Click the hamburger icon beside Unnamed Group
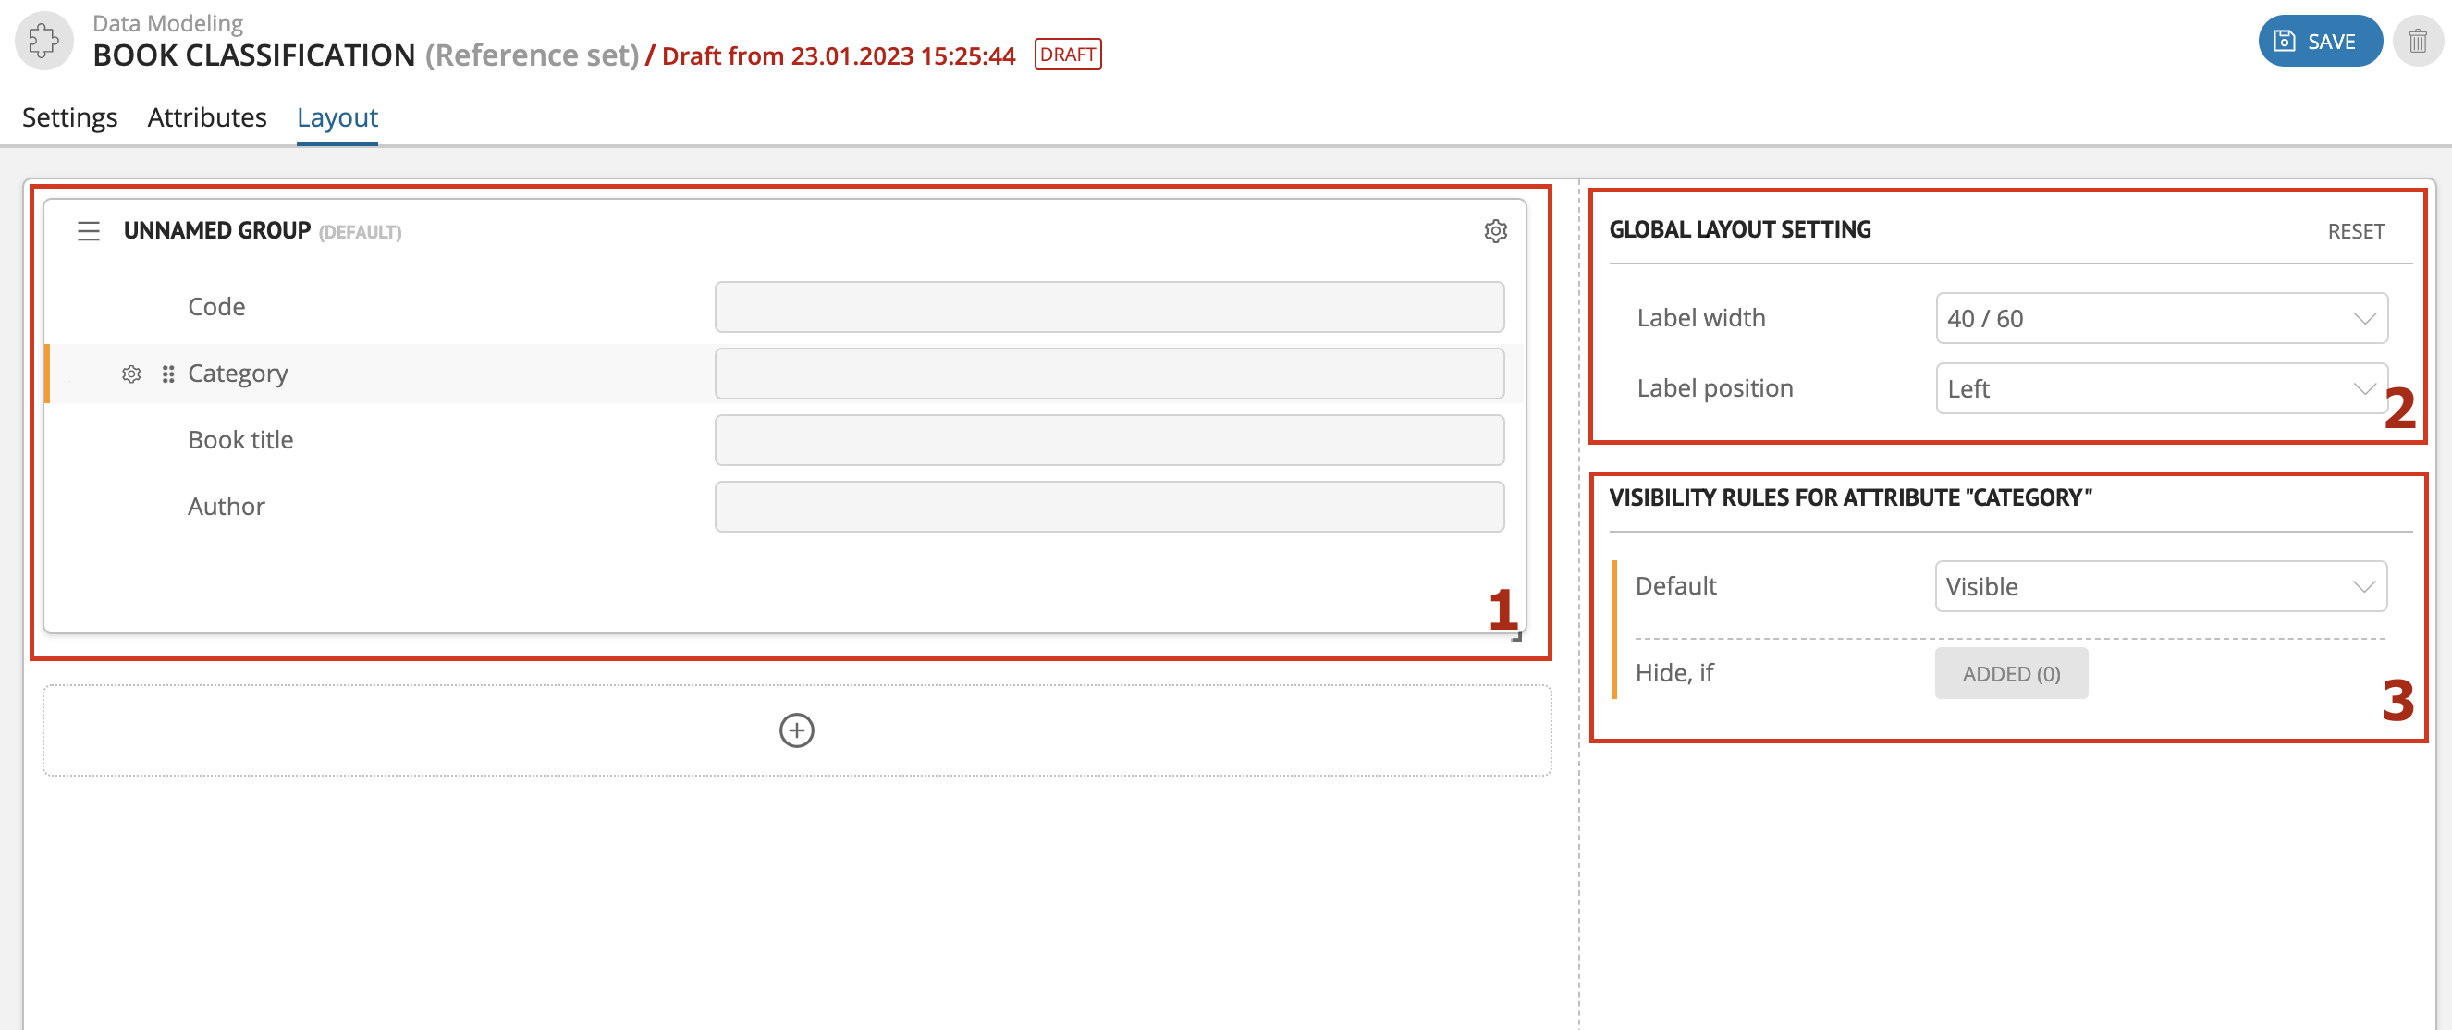This screenshot has height=1030, width=2452. 89,231
